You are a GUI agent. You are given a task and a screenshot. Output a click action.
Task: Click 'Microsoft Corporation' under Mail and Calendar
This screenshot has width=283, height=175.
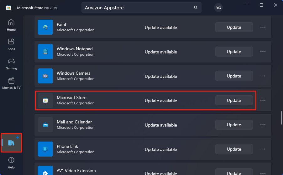coord(76,127)
